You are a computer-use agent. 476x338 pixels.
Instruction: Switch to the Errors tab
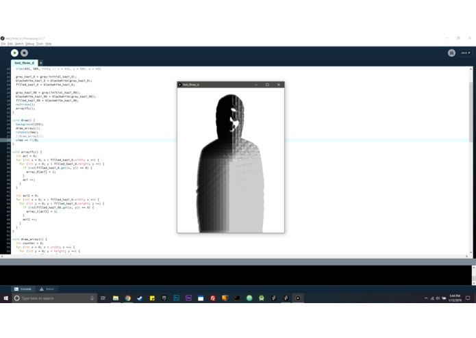point(47,289)
